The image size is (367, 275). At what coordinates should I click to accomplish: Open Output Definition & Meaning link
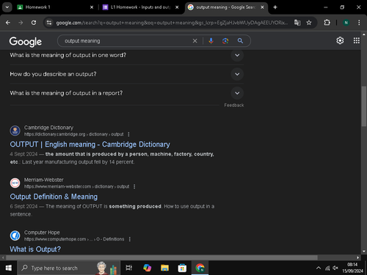54,197
